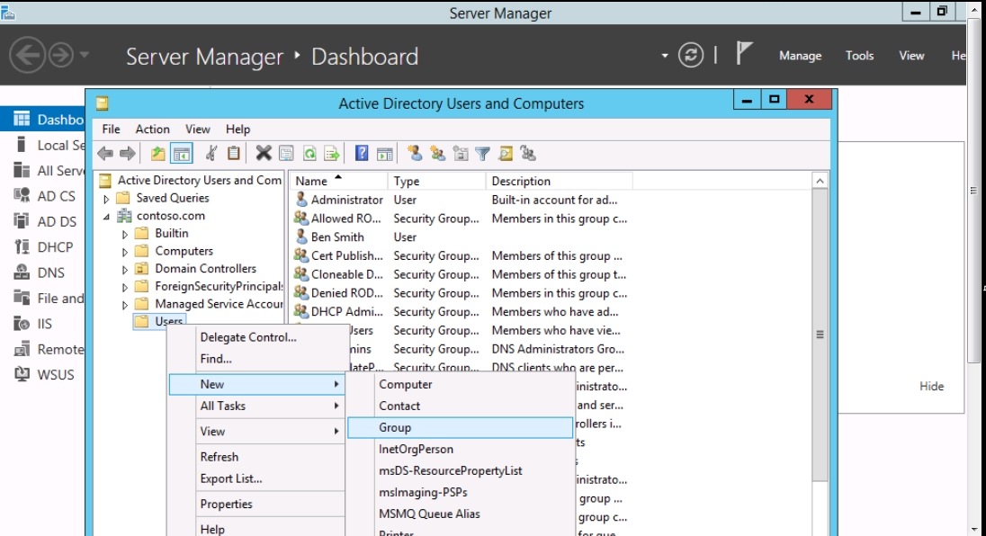The height and width of the screenshot is (536, 986).
Task: Click Server Manager's round forward arrow
Action: pyautogui.click(x=61, y=55)
